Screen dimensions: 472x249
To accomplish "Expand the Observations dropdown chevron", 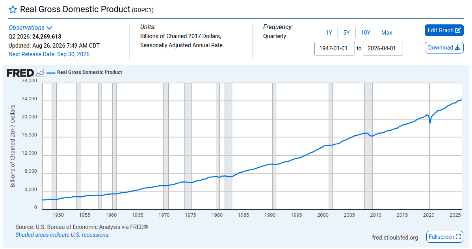I will click(x=50, y=28).
